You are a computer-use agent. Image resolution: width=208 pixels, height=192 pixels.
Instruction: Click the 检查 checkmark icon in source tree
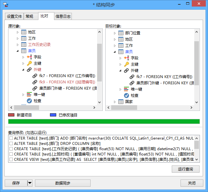[29, 101]
